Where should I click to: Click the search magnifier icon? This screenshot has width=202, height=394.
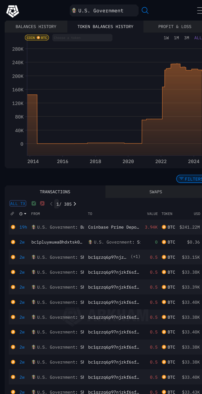pyautogui.click(x=145, y=11)
